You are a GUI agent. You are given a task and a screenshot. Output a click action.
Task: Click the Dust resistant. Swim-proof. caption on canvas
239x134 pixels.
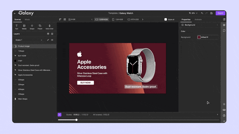point(141,87)
